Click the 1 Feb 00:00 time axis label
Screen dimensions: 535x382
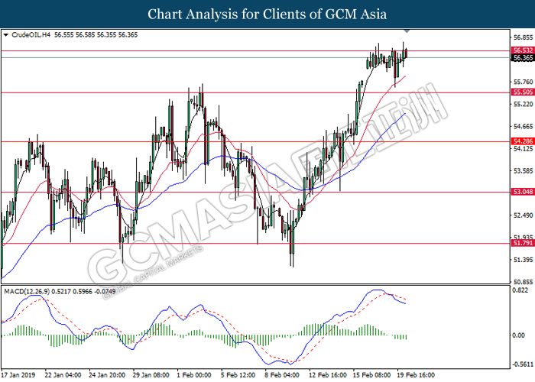194,375
